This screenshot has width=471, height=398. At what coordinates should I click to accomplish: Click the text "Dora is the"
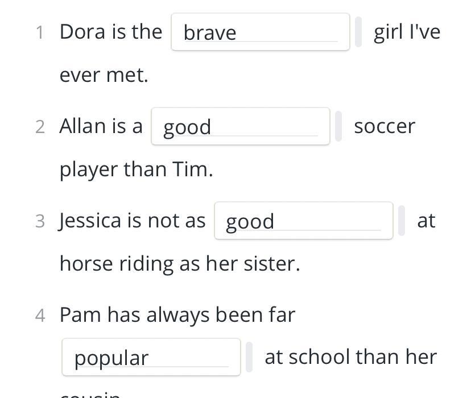[x=111, y=31]
